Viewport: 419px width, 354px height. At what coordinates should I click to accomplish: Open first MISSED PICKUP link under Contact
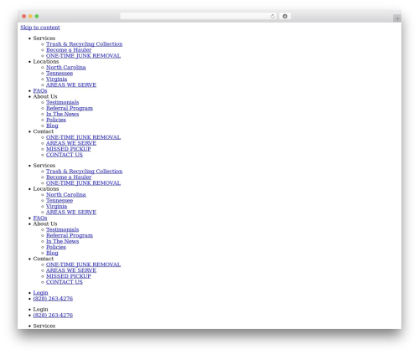69,149
